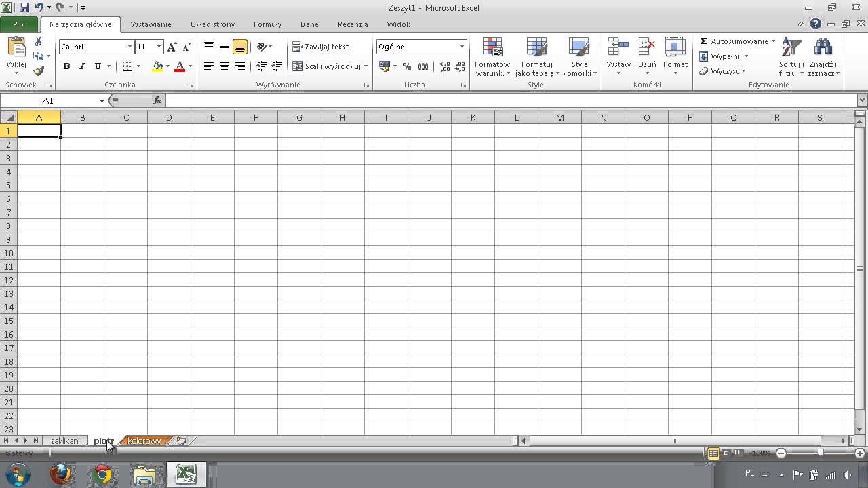
Task: Open the Ogólne number format dropdown
Action: 462,47
